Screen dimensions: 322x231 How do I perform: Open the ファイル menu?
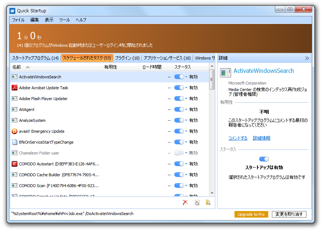click(x=18, y=20)
